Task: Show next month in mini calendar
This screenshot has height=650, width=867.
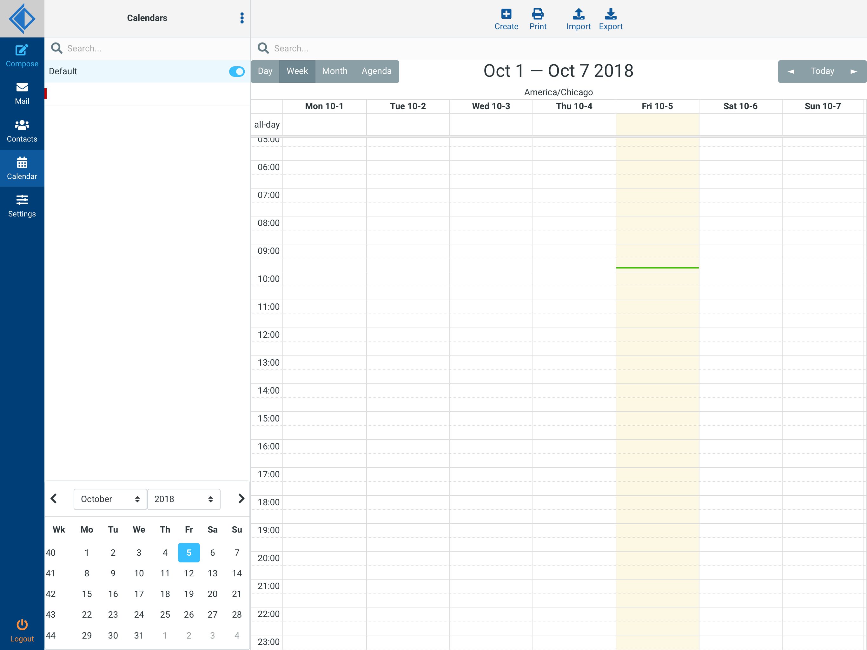Action: (x=241, y=499)
